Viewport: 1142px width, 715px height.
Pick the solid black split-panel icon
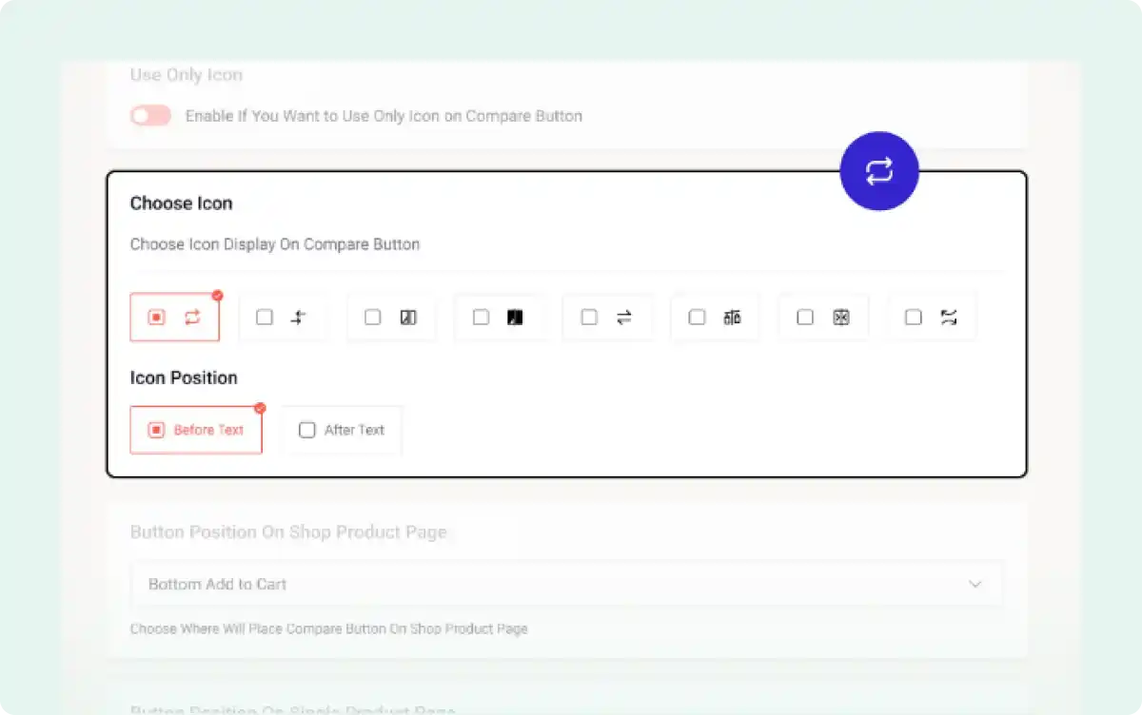click(515, 318)
